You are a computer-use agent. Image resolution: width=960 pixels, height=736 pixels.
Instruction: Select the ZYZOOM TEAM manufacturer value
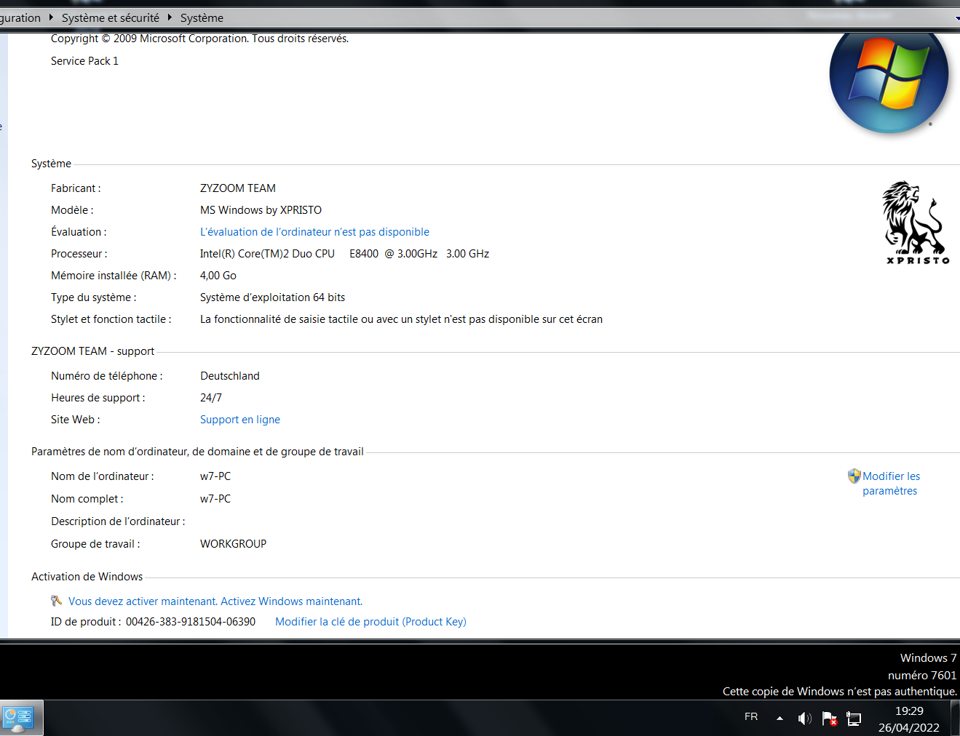point(238,188)
